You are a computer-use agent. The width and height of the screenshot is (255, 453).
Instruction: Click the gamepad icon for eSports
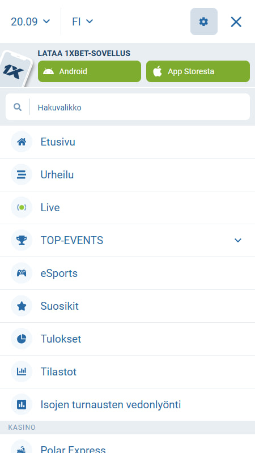point(22,273)
